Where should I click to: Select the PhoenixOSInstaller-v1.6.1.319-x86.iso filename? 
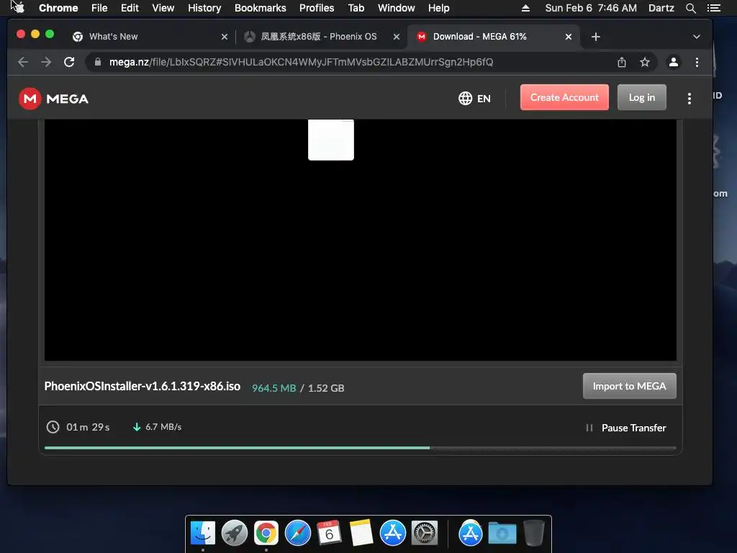(x=143, y=386)
